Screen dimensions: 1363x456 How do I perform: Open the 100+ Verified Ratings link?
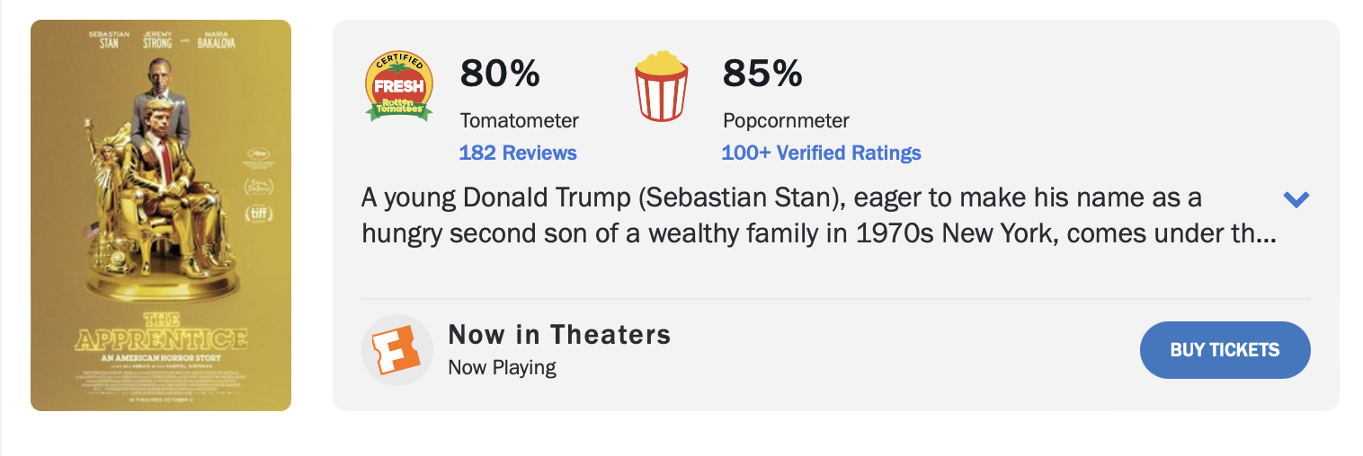point(821,153)
